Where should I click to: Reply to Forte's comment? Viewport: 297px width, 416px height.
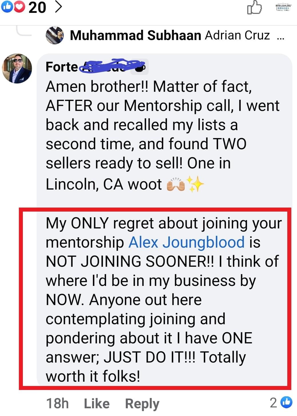pos(142,403)
